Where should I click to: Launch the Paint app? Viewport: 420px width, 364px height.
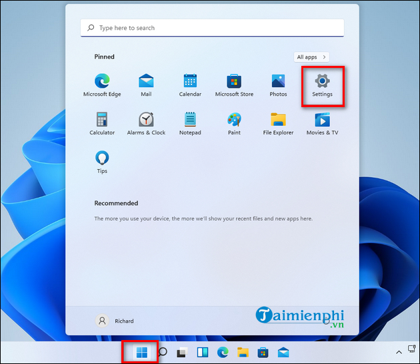click(x=234, y=120)
